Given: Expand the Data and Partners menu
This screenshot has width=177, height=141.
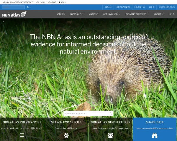Looking at the screenshot, I should [137, 14].
